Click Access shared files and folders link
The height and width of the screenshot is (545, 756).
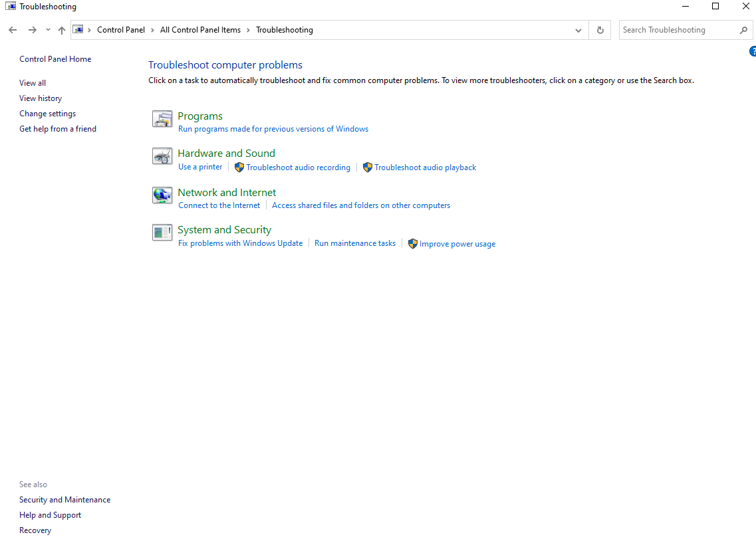(361, 205)
